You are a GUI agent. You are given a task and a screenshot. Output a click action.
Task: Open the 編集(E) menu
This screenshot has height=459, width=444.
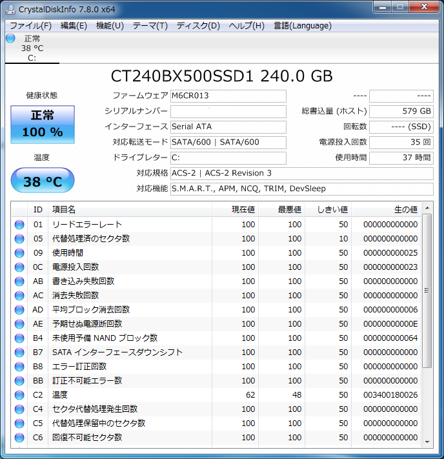coord(74,26)
